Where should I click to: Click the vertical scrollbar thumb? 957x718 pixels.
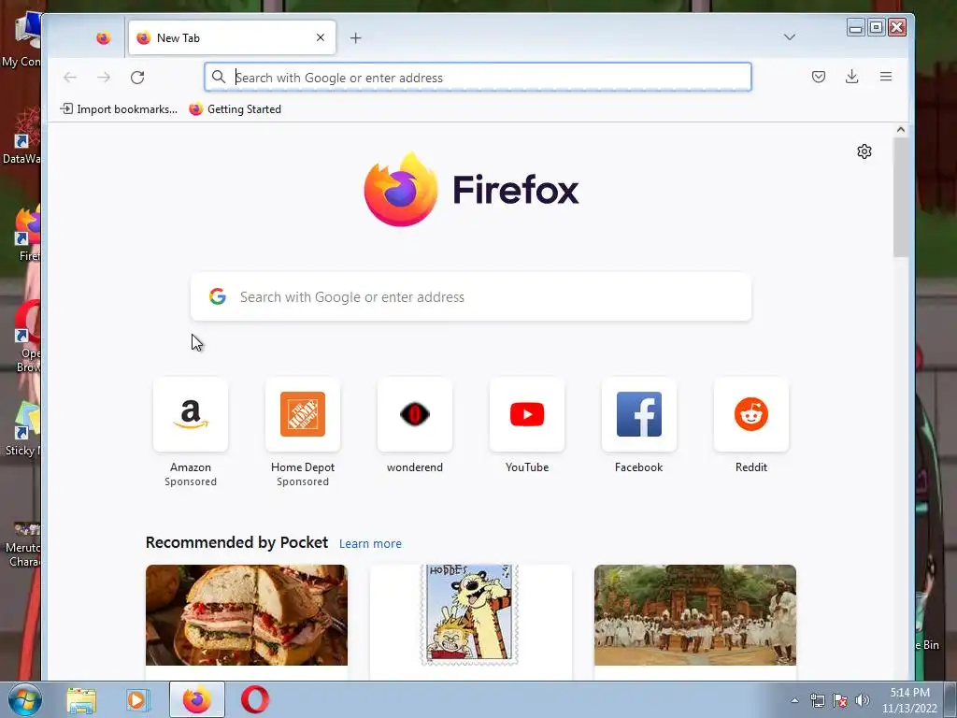(x=900, y=197)
